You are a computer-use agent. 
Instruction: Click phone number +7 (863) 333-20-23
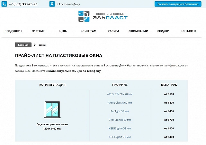click(23, 4)
